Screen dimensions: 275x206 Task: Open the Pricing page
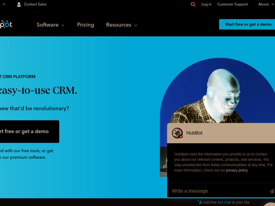(x=86, y=25)
